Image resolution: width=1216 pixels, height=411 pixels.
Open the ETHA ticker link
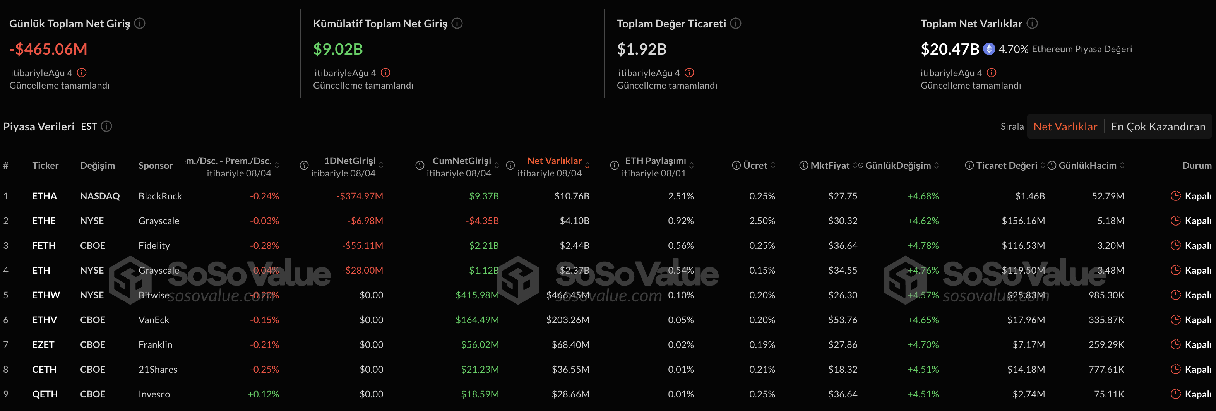45,196
